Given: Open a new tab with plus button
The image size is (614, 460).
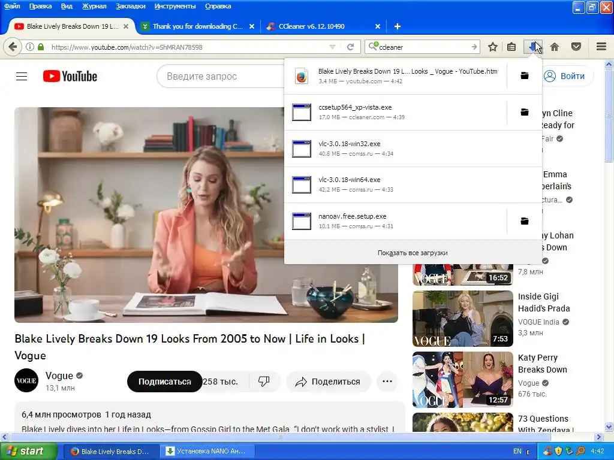Looking at the screenshot, I should [397, 26].
